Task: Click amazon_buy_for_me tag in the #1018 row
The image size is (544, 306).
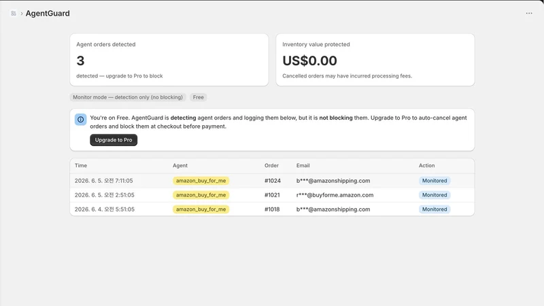Action: (201, 209)
